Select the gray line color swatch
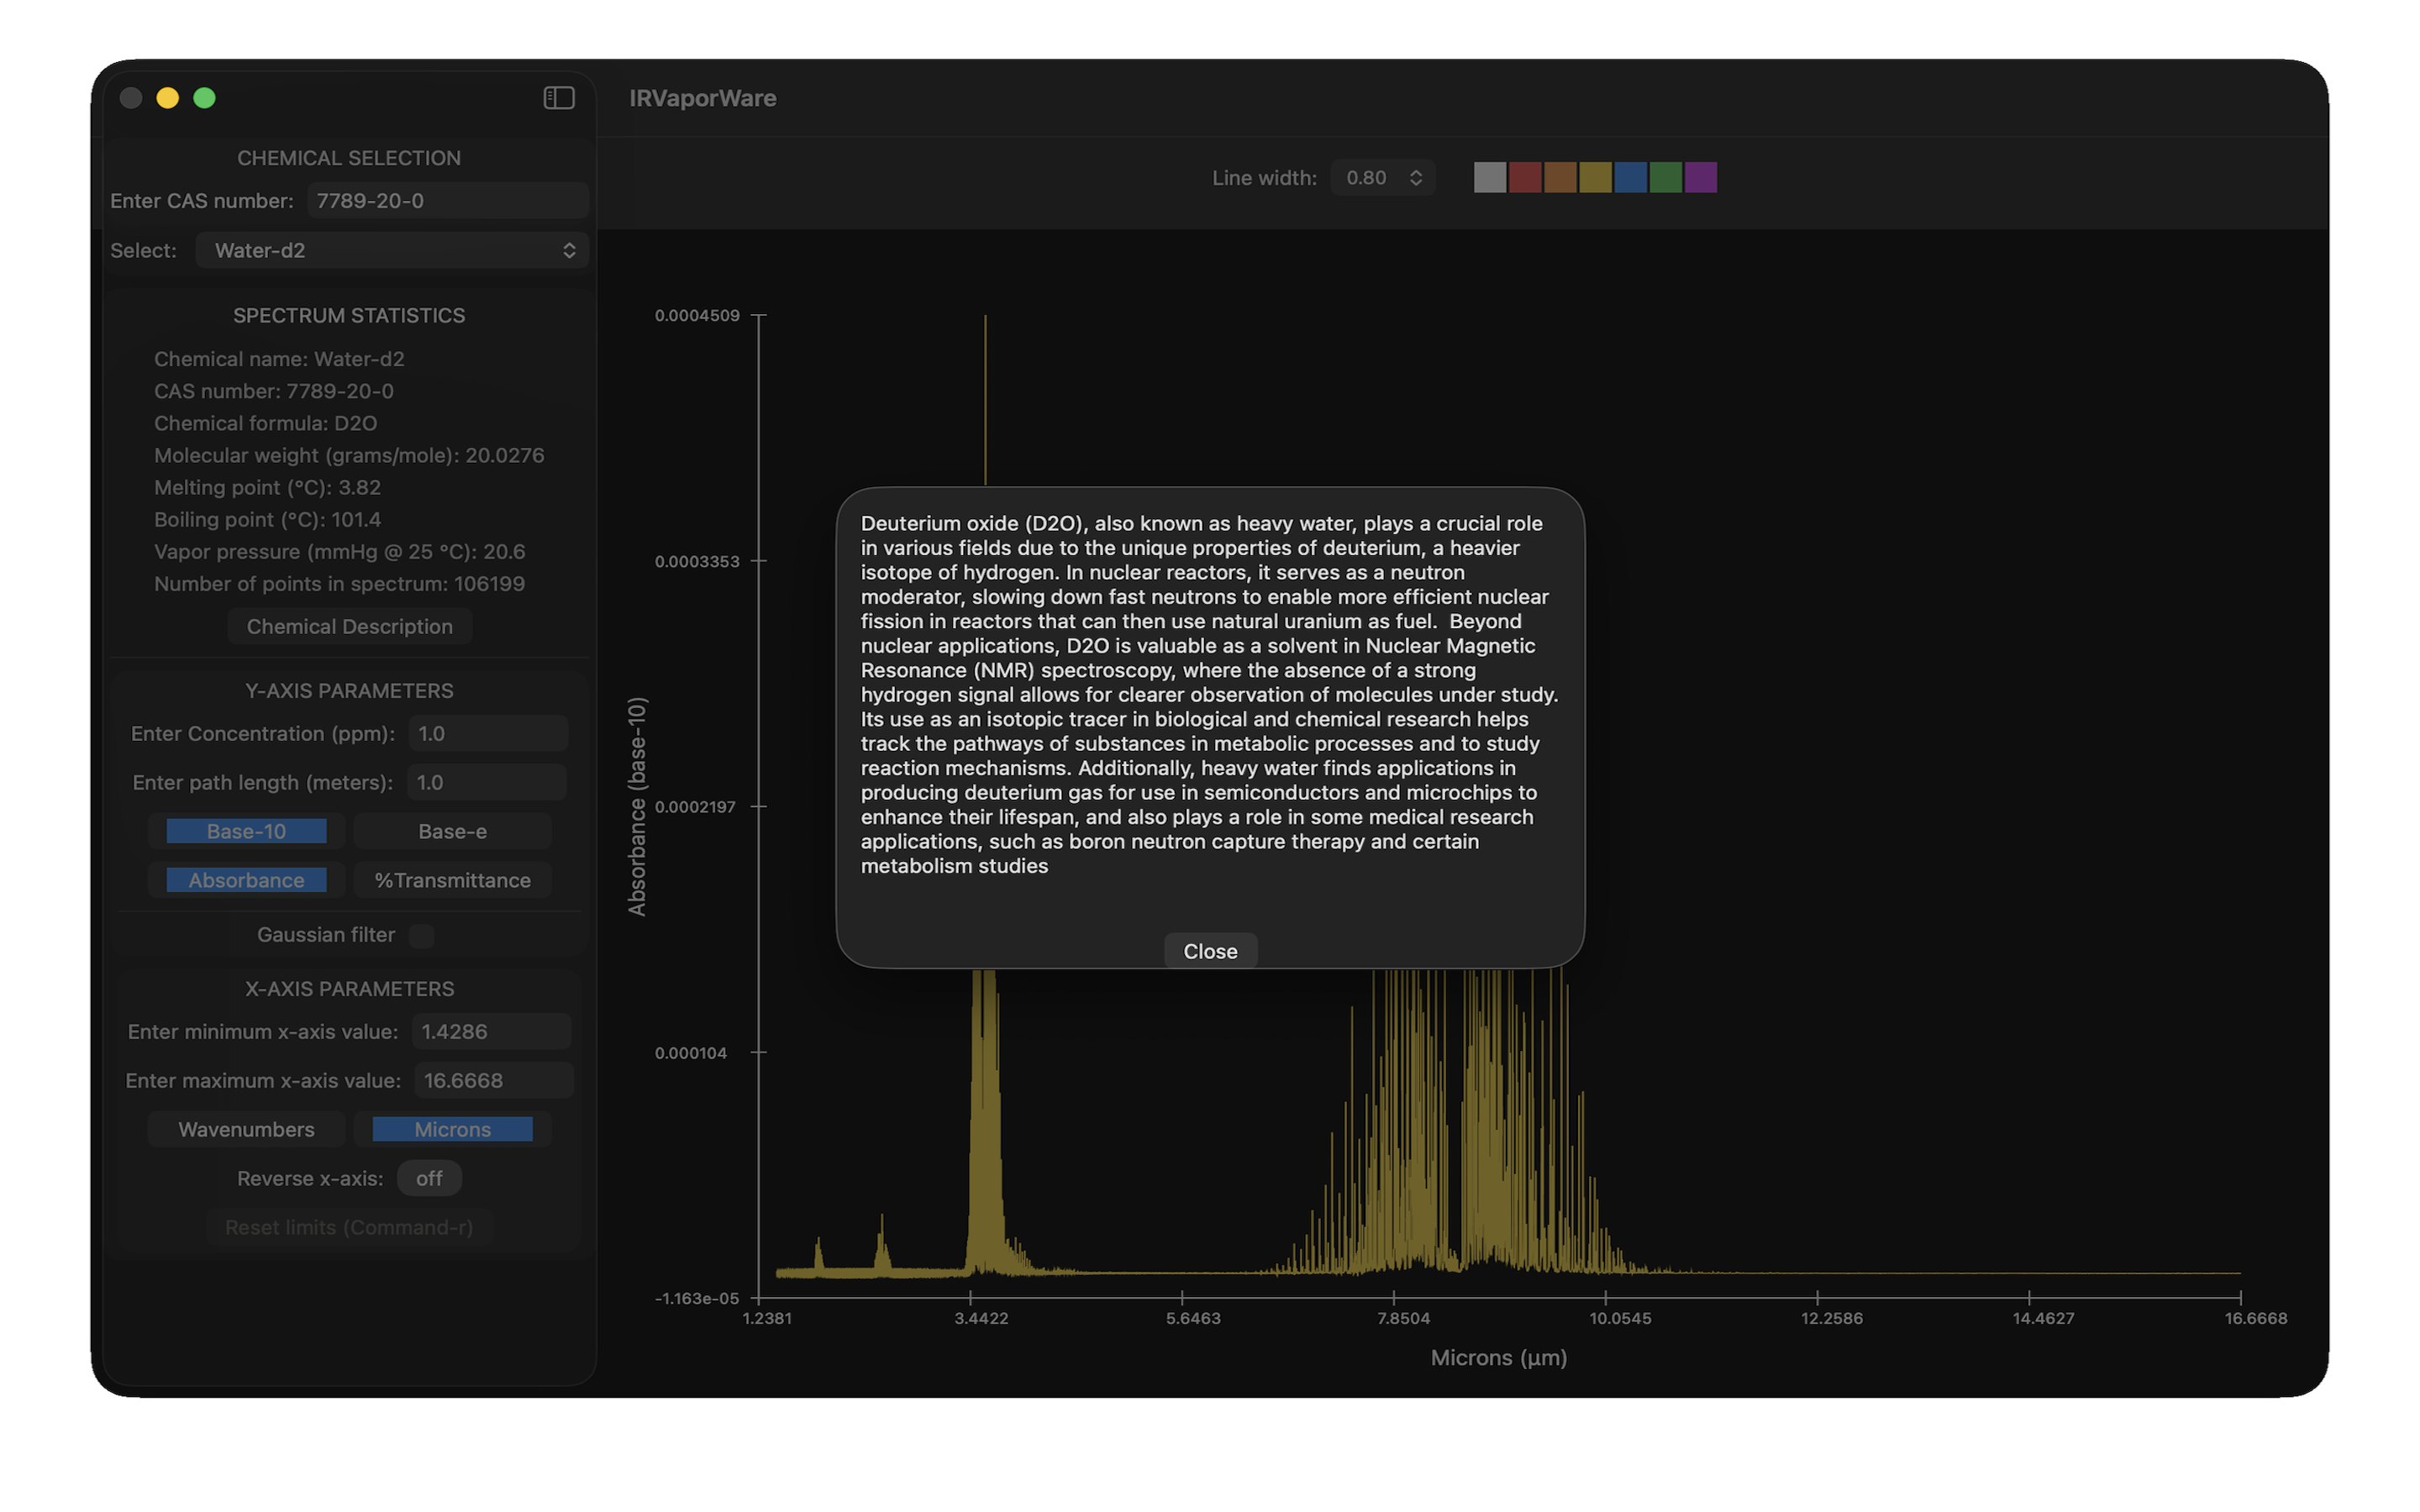The image size is (2420, 1512). point(1489,178)
